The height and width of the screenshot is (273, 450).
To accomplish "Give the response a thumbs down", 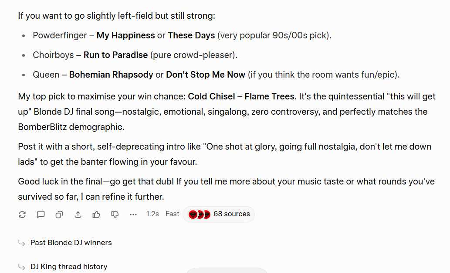I will tap(115, 214).
